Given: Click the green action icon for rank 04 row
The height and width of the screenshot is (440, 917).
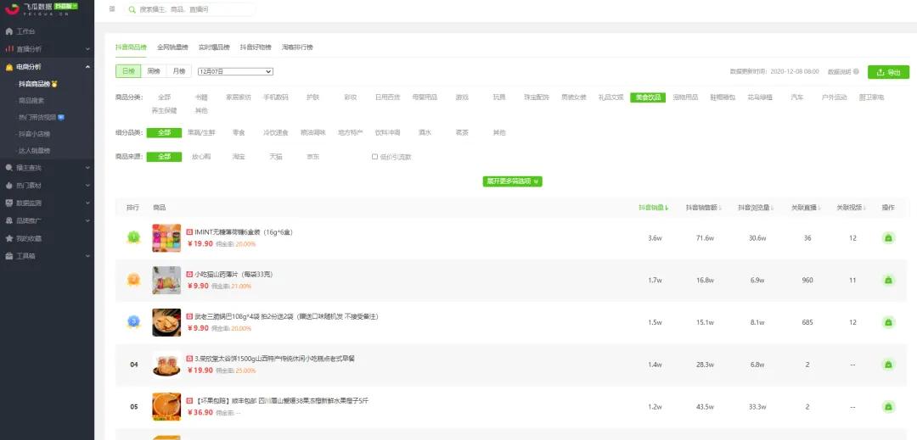Looking at the screenshot, I should (x=888, y=365).
